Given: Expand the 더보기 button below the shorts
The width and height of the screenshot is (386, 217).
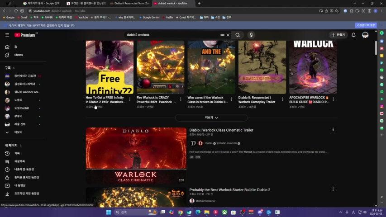Looking at the screenshot, I should 211,118.
